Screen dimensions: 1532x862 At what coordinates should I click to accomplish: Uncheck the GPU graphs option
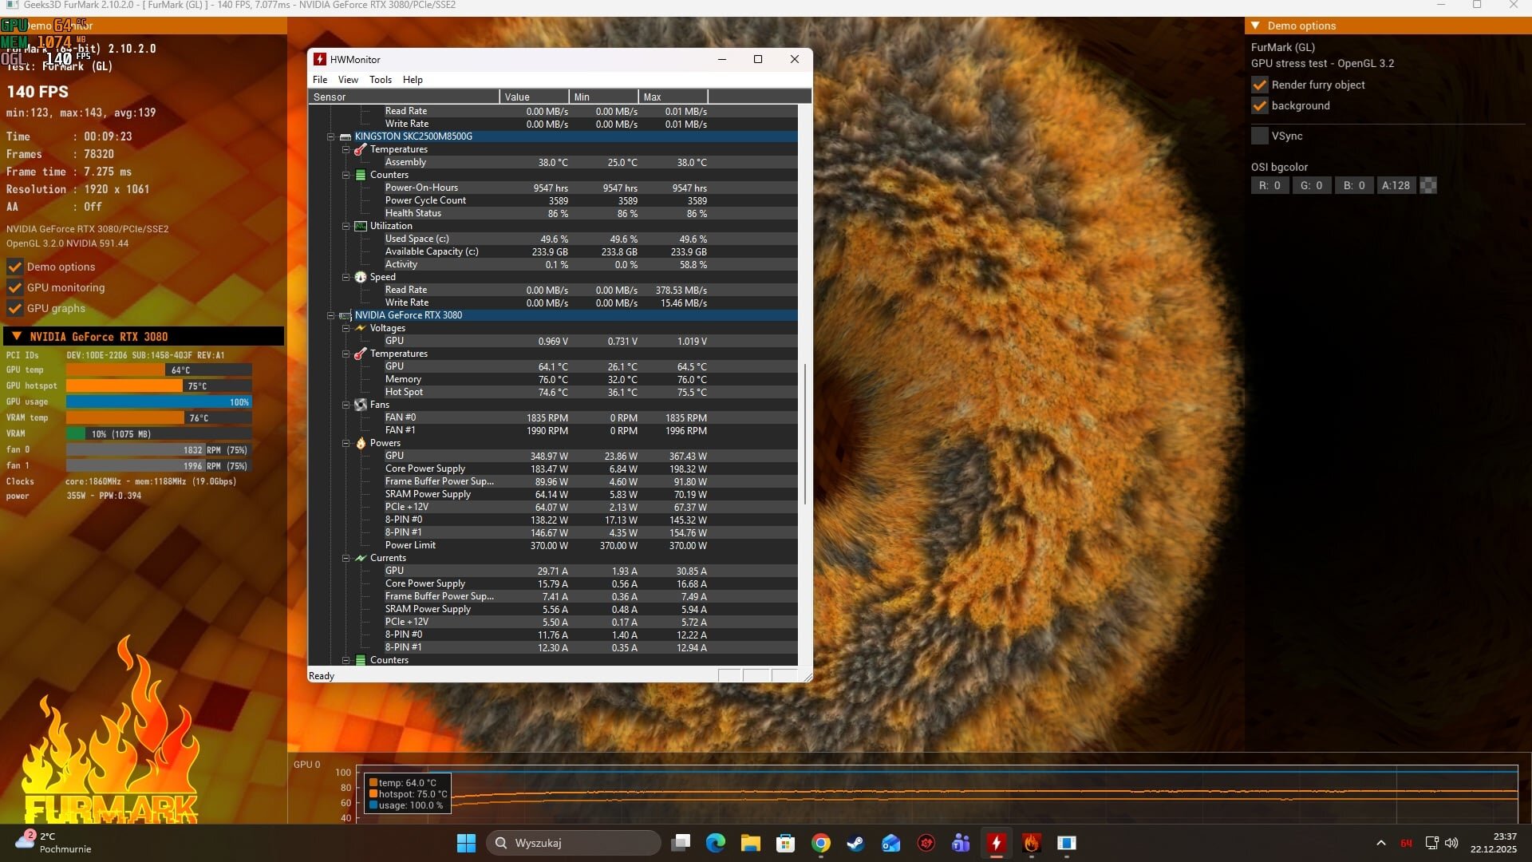14,308
